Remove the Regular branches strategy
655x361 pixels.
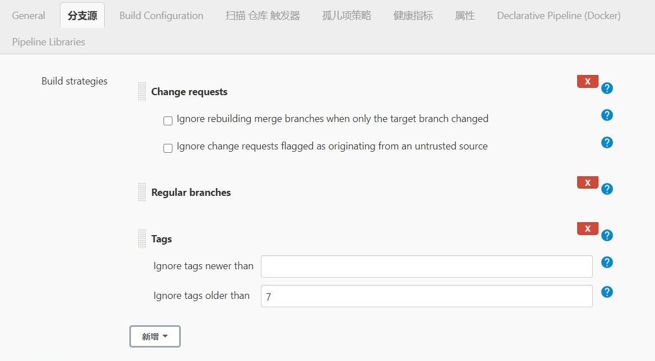(587, 182)
